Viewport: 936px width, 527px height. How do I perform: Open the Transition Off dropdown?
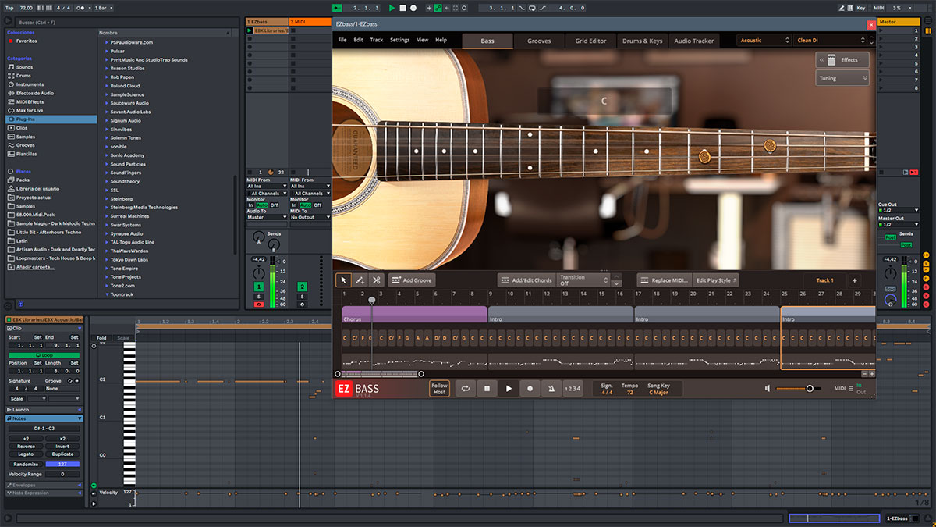[583, 280]
